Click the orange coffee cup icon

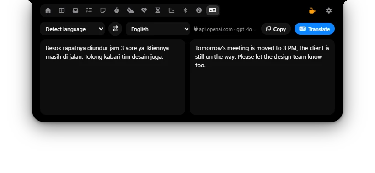coord(312,10)
